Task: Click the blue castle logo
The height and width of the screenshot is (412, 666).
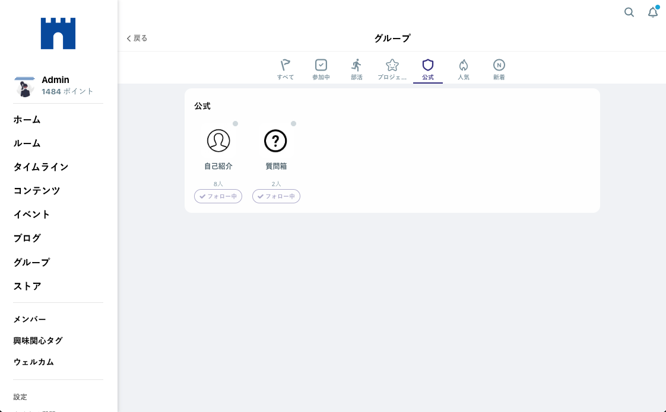Action: click(x=58, y=34)
